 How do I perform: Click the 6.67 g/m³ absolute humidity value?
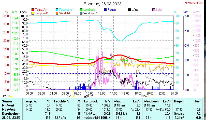(61, 118)
